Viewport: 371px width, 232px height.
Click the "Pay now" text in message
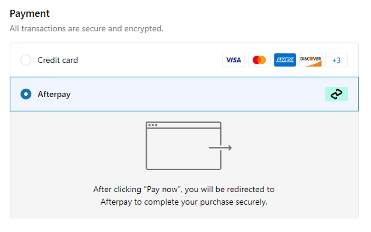tap(162, 189)
